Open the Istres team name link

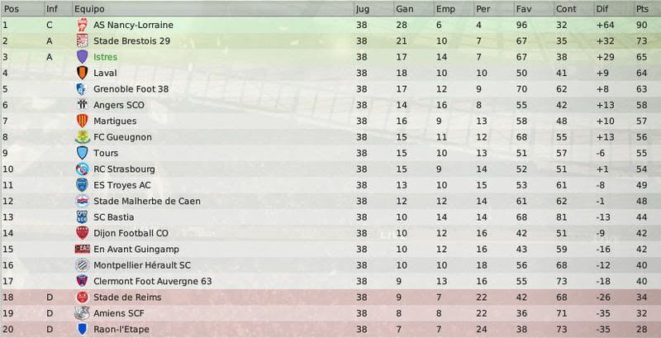tap(106, 57)
